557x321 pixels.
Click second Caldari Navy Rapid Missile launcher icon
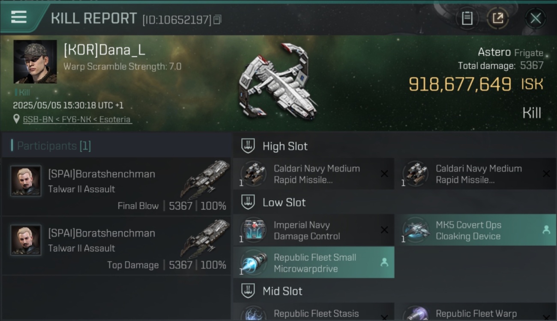click(x=416, y=174)
